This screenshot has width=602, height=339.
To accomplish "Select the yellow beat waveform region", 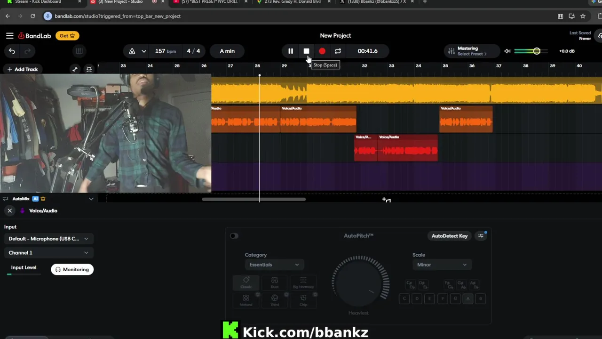I will (406, 90).
